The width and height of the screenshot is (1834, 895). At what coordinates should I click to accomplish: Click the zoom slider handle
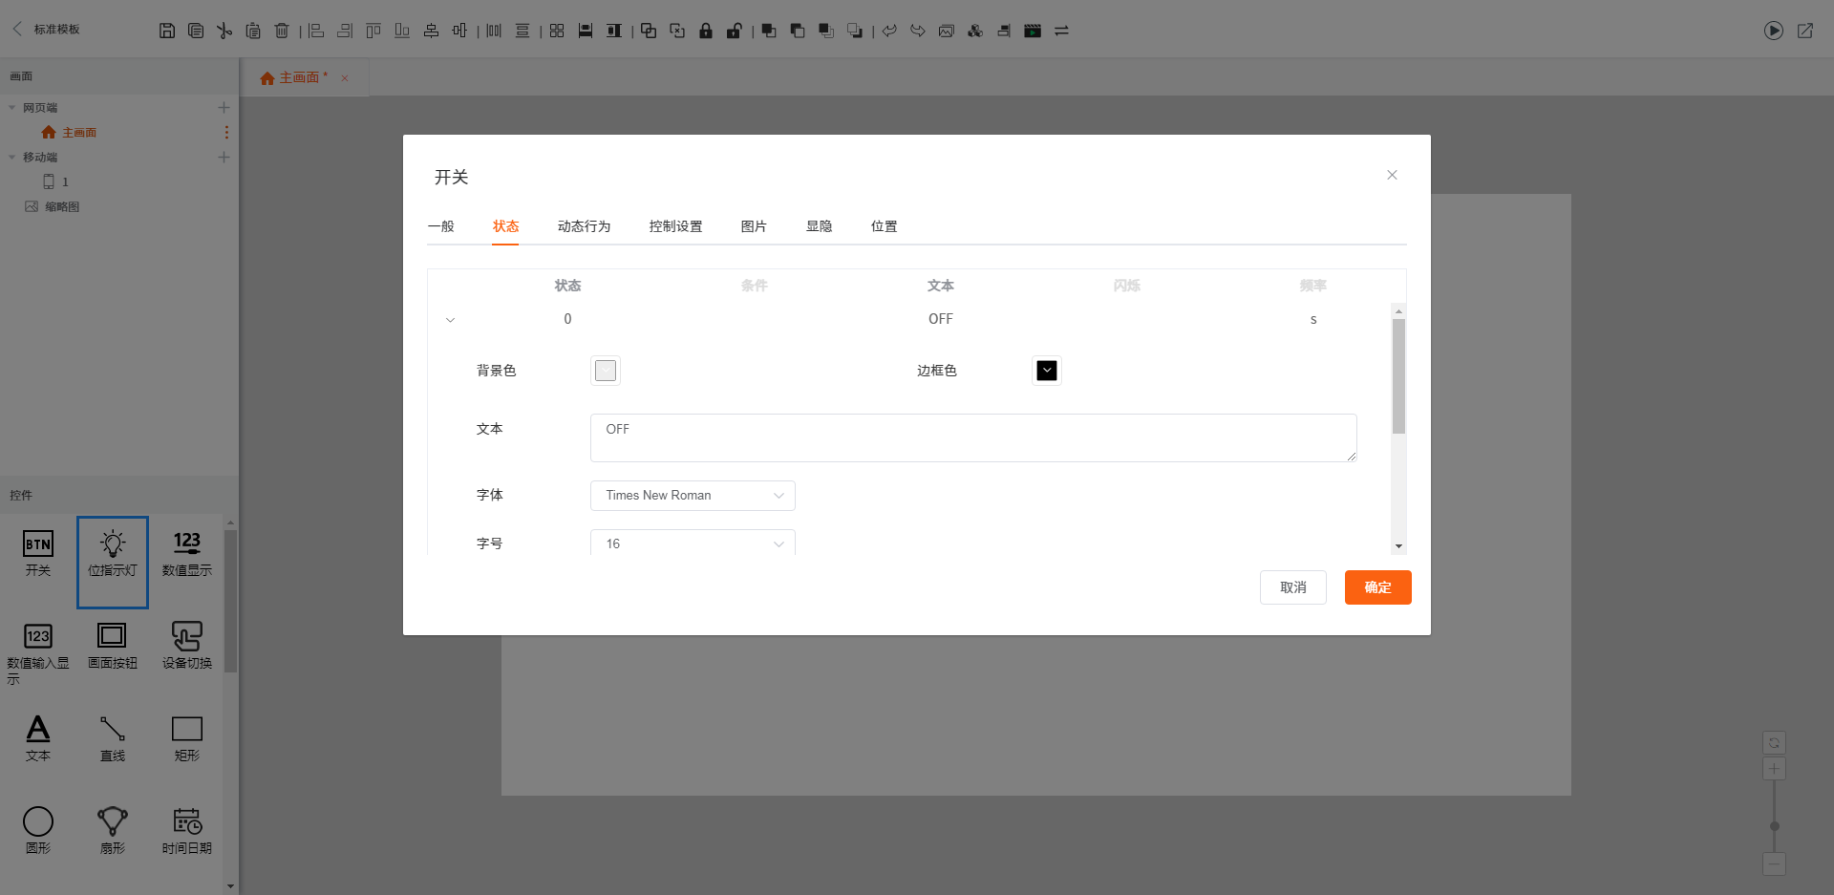point(1774,826)
